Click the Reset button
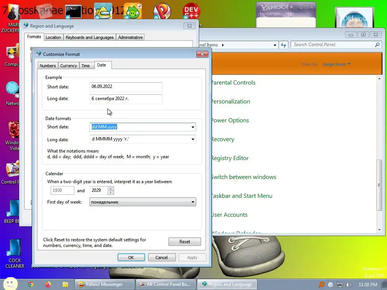This screenshot has width=387, height=290. click(x=184, y=242)
